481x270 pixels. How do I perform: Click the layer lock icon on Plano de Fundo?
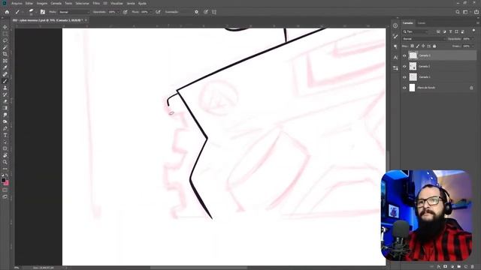[x=471, y=88]
